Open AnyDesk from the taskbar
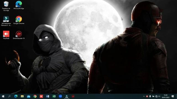The height and width of the screenshot is (99, 177). click(x=41, y=96)
